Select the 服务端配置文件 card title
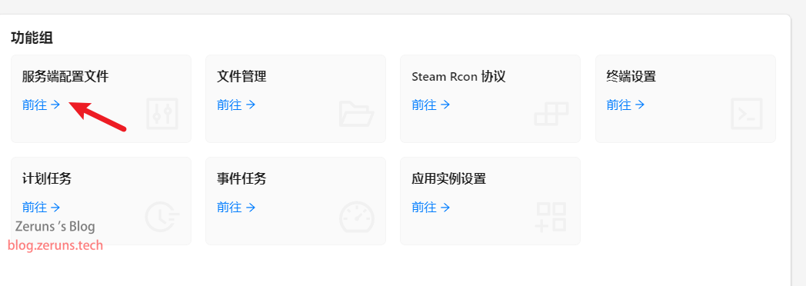Viewport: 806px width, 286px height. point(65,77)
